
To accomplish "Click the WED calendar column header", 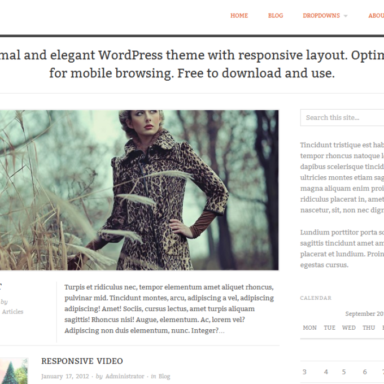I will [x=349, y=328].
